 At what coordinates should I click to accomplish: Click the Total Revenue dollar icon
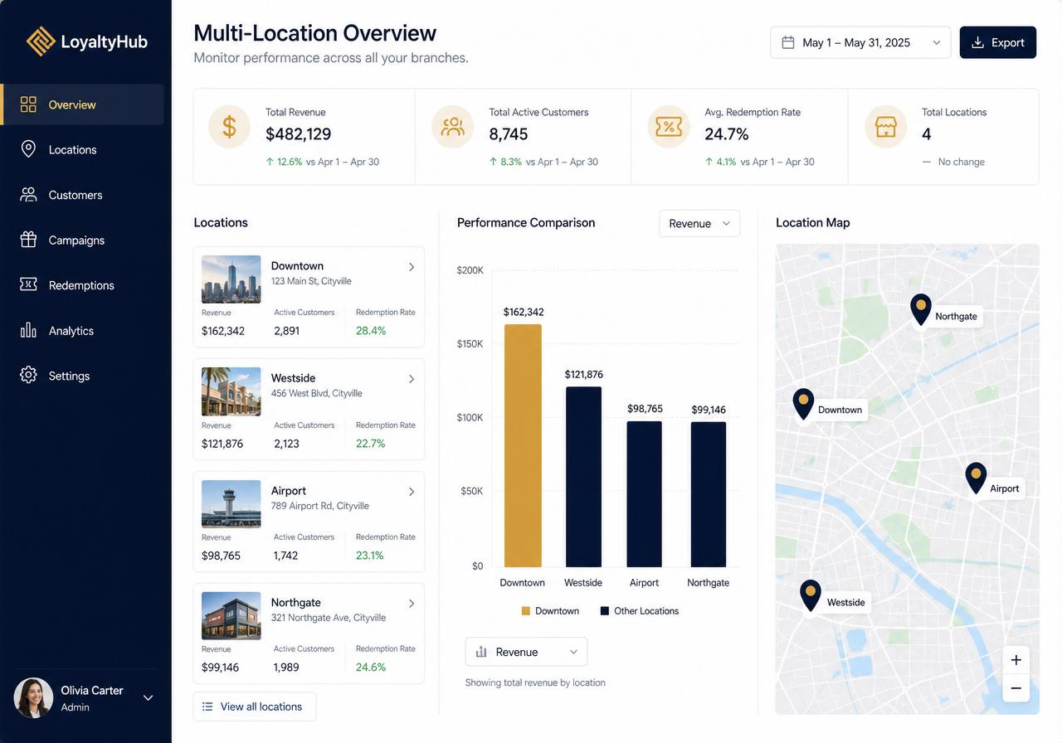pyautogui.click(x=229, y=127)
